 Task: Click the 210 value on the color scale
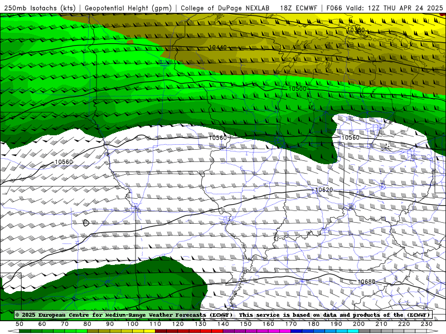coord(381,324)
